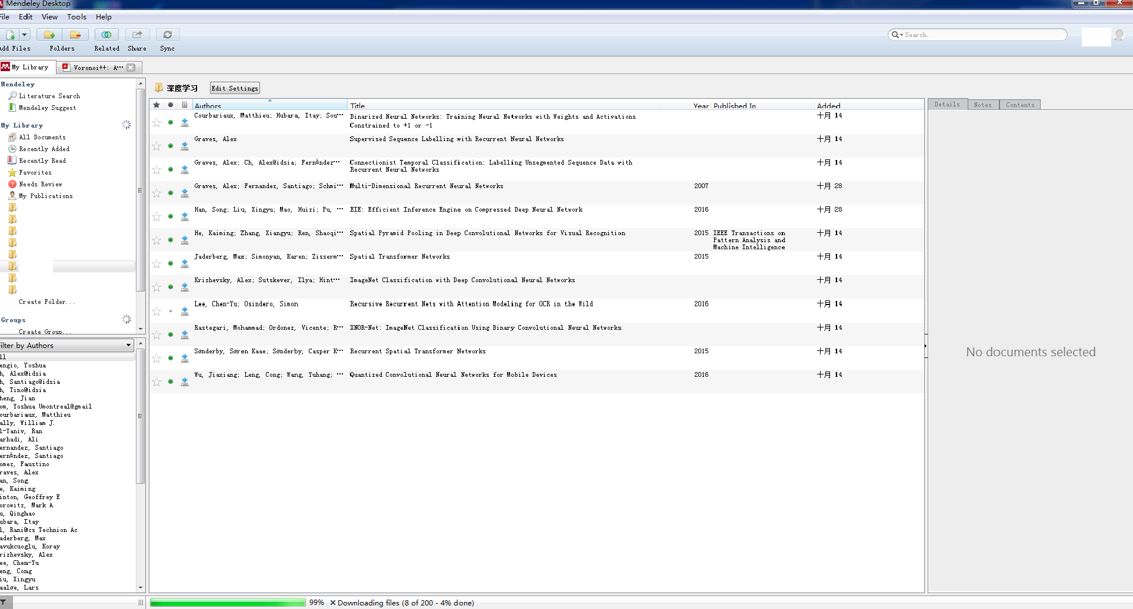Collapse the right details panel splitter handle

tap(926, 346)
